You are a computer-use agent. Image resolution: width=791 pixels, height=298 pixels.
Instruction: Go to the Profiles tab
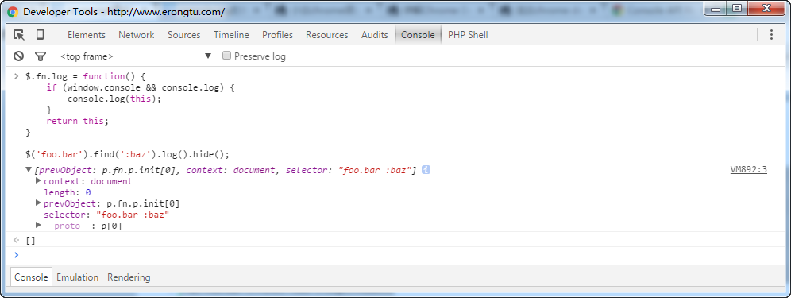[x=277, y=35]
